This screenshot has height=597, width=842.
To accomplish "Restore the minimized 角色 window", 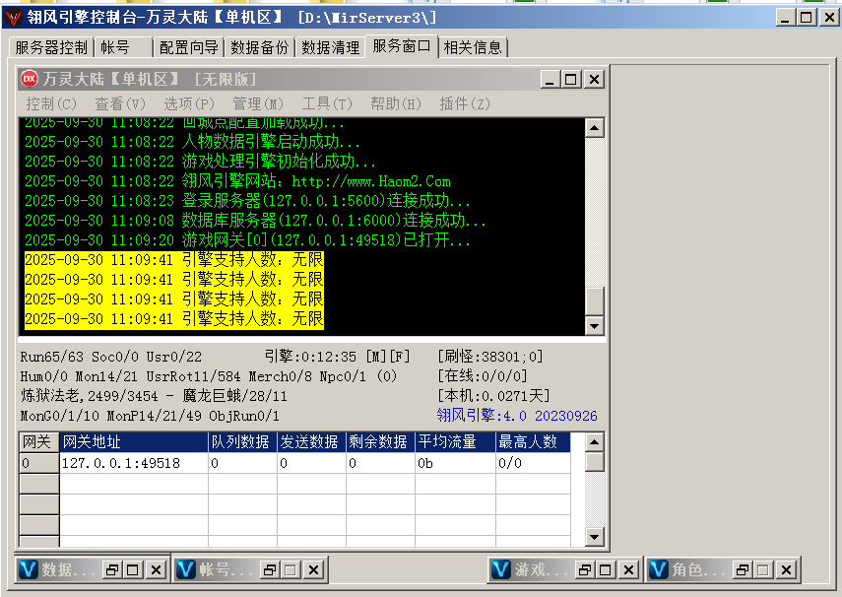I will pyautogui.click(x=743, y=569).
